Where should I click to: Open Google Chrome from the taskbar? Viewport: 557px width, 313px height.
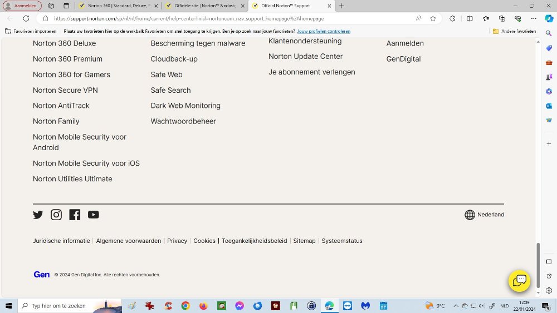tap(185, 306)
